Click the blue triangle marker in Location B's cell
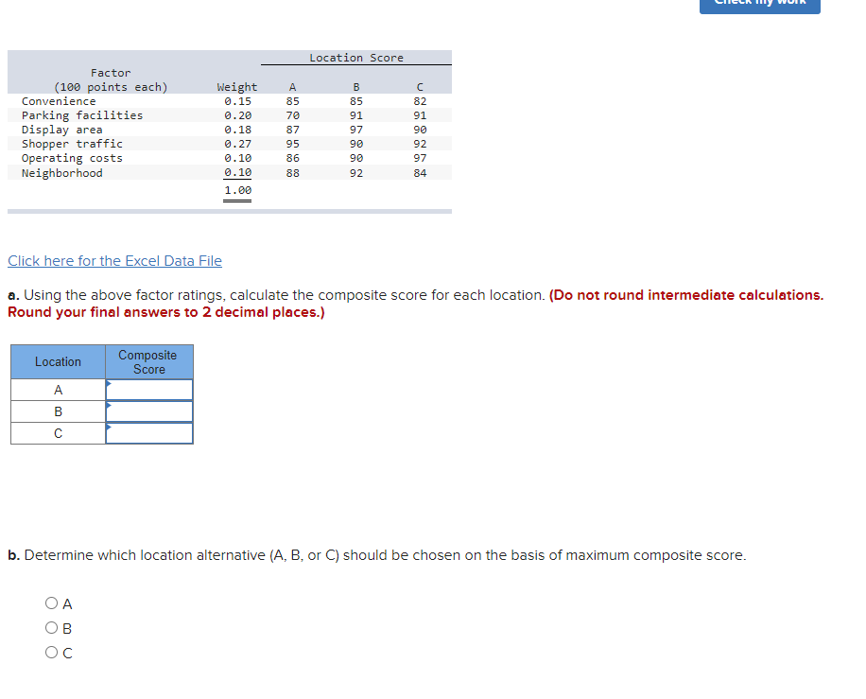Image resolution: width=866 pixels, height=699 pixels. 111,405
